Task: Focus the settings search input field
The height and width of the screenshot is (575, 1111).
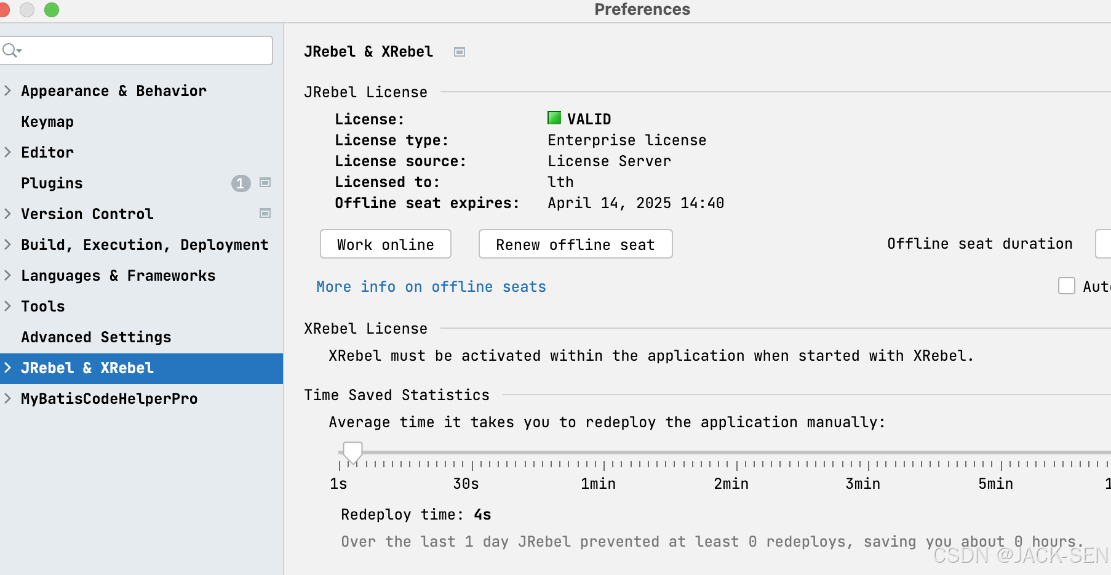Action: [137, 50]
